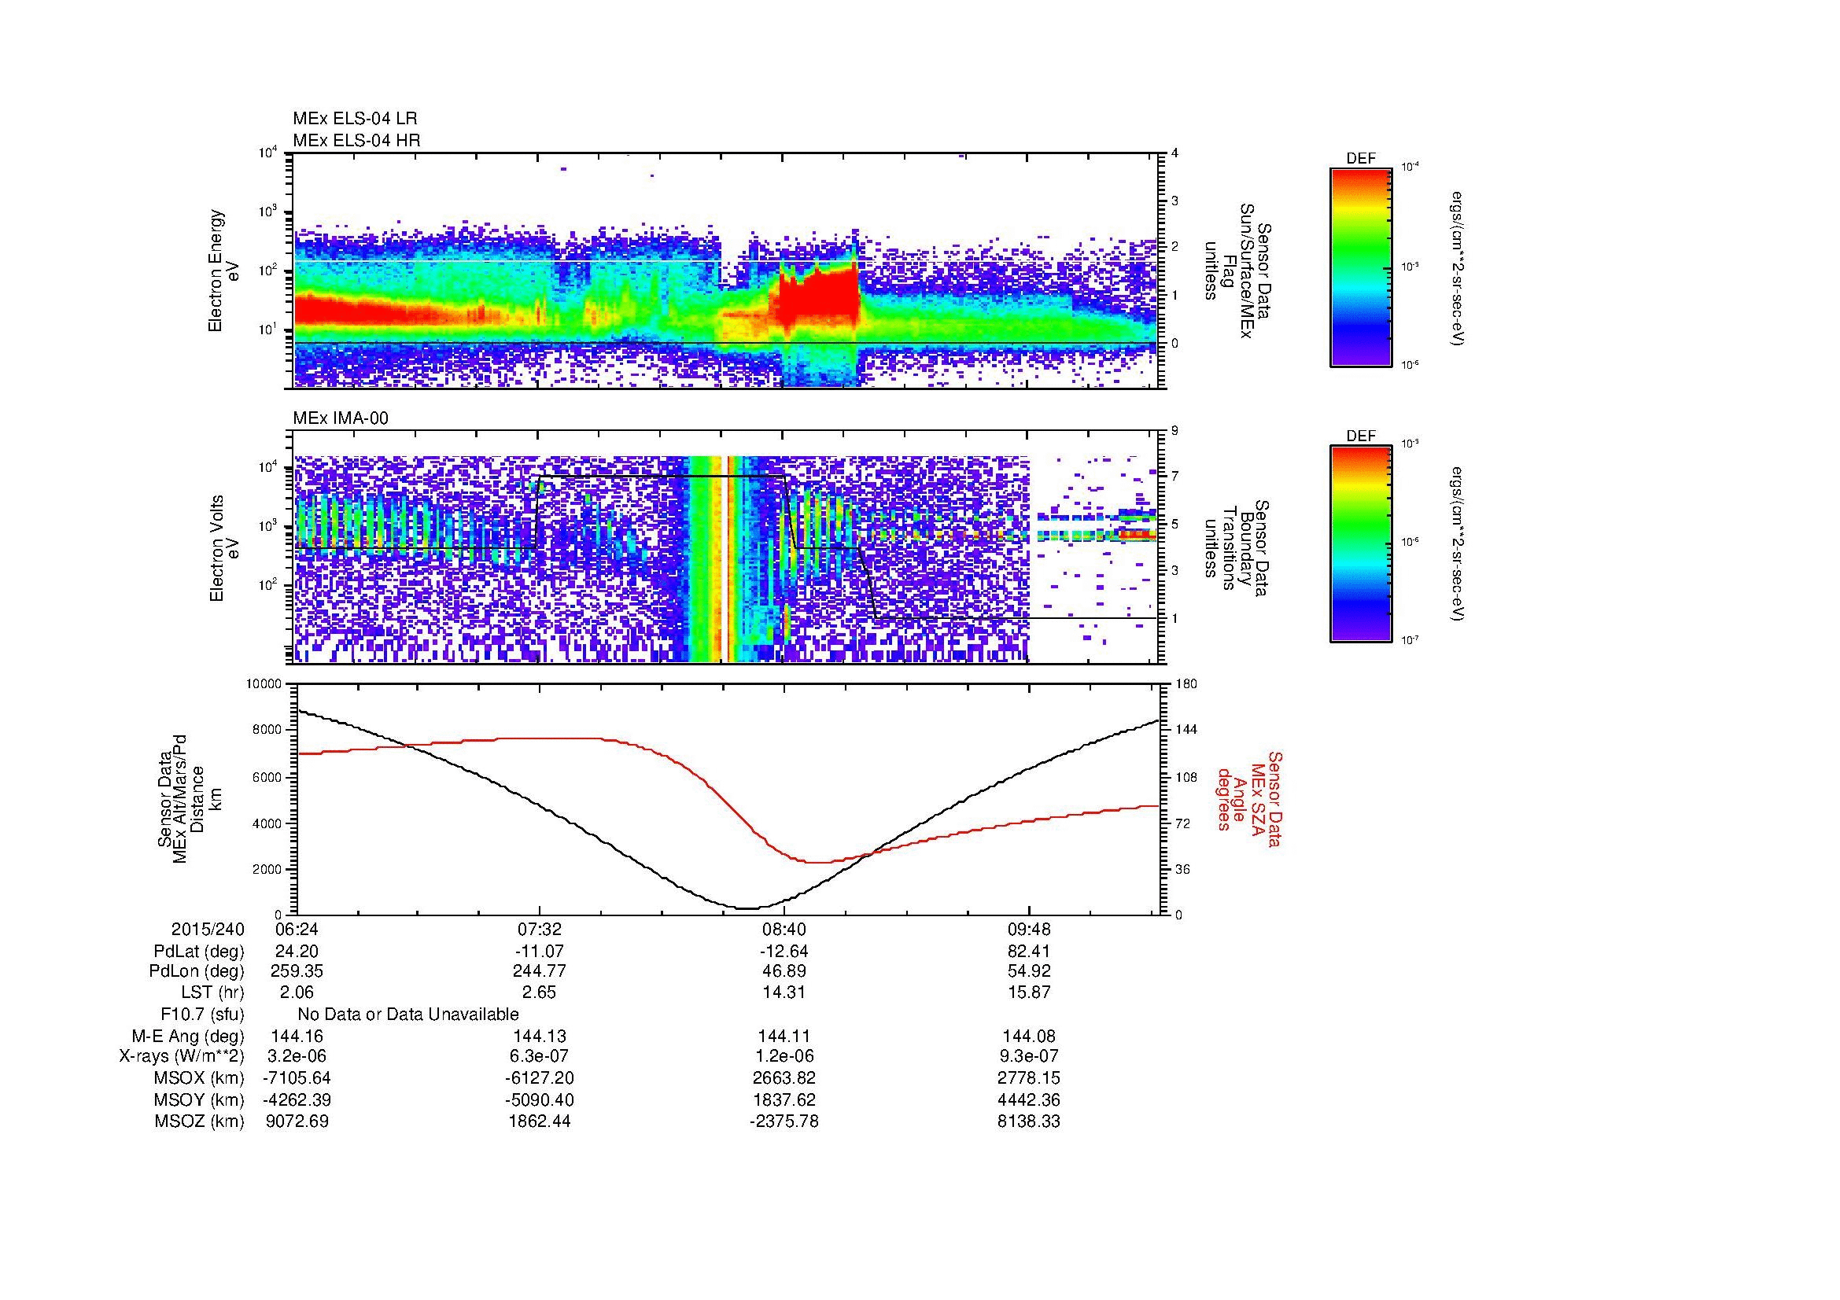This screenshot has height=1300, width=1840.
Task: Click PdLat value 82.41
Action: (1028, 952)
